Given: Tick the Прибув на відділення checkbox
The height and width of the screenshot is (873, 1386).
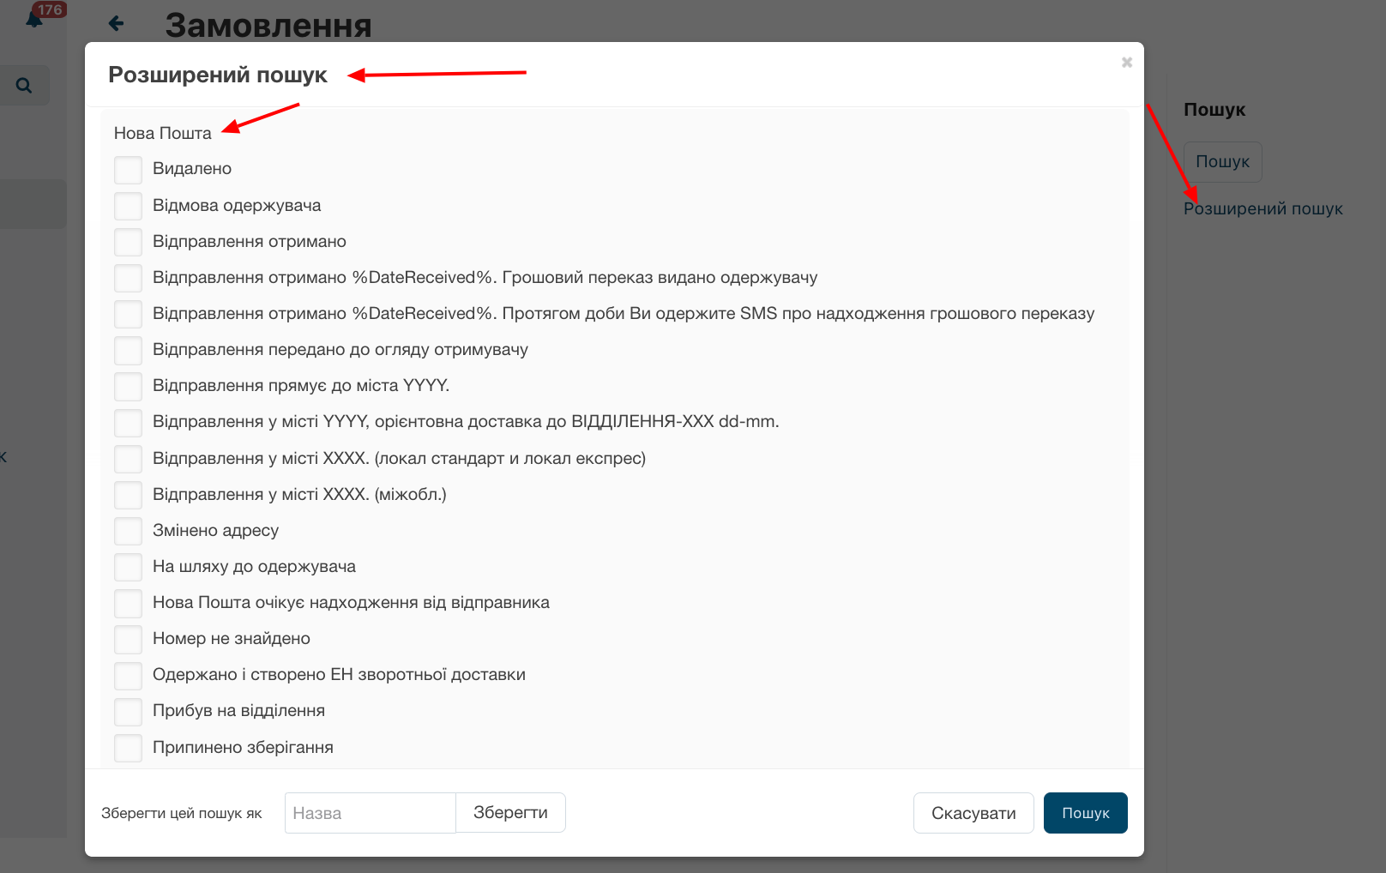Looking at the screenshot, I should coord(129,712).
